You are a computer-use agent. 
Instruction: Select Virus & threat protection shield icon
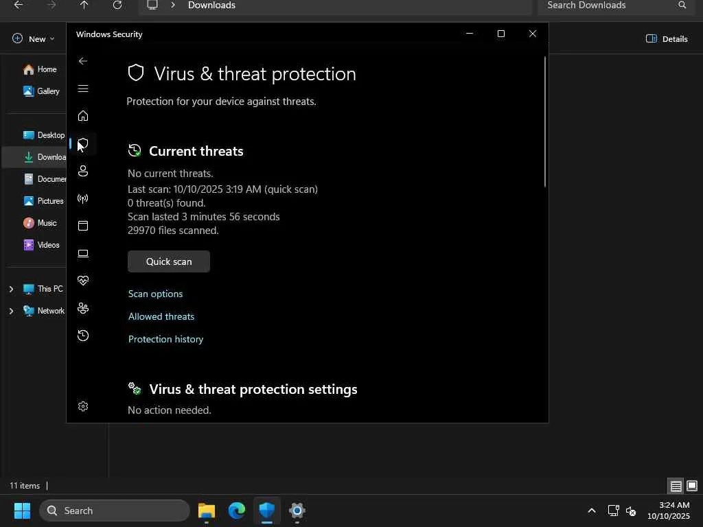[83, 143]
